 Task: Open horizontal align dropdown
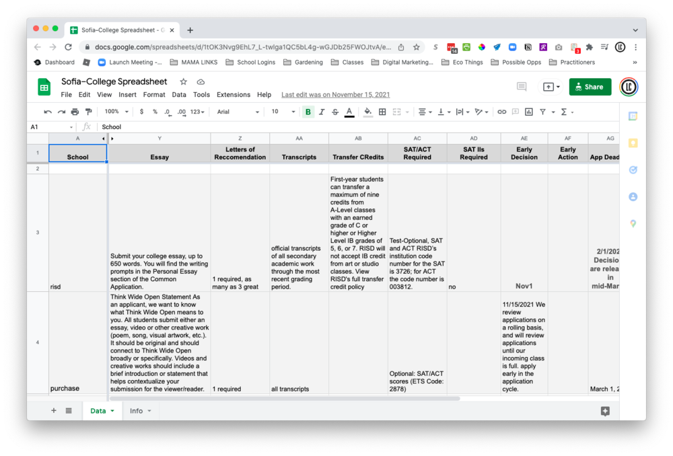tap(425, 112)
